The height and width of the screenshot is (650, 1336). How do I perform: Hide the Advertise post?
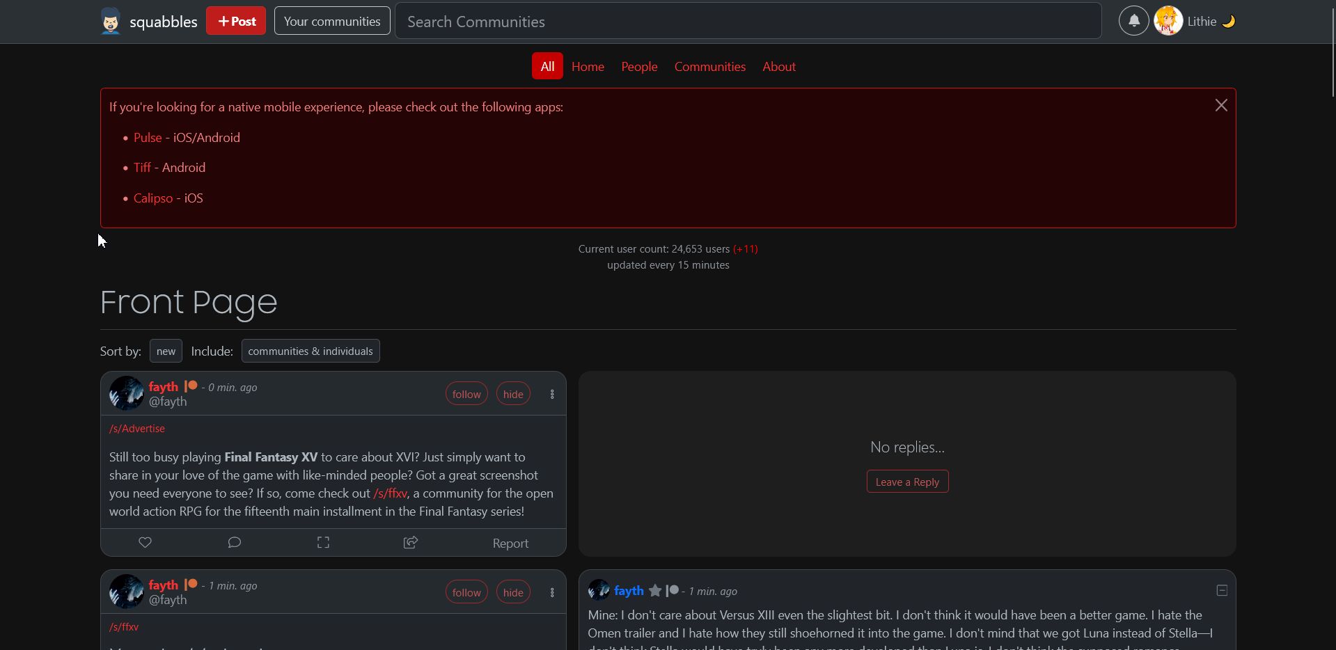pos(513,394)
